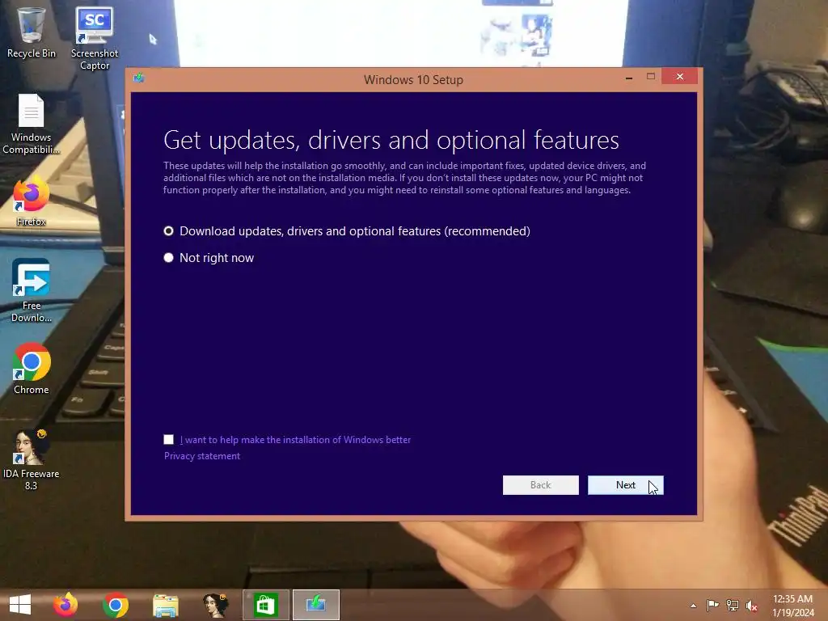The height and width of the screenshot is (621, 828).
Task: Click the muted volume tray icon
Action: tap(751, 606)
